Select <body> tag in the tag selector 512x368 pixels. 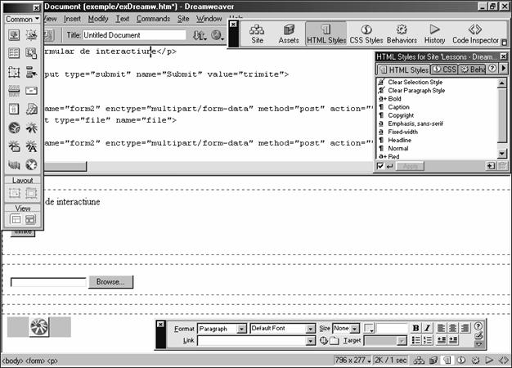pos(12,361)
